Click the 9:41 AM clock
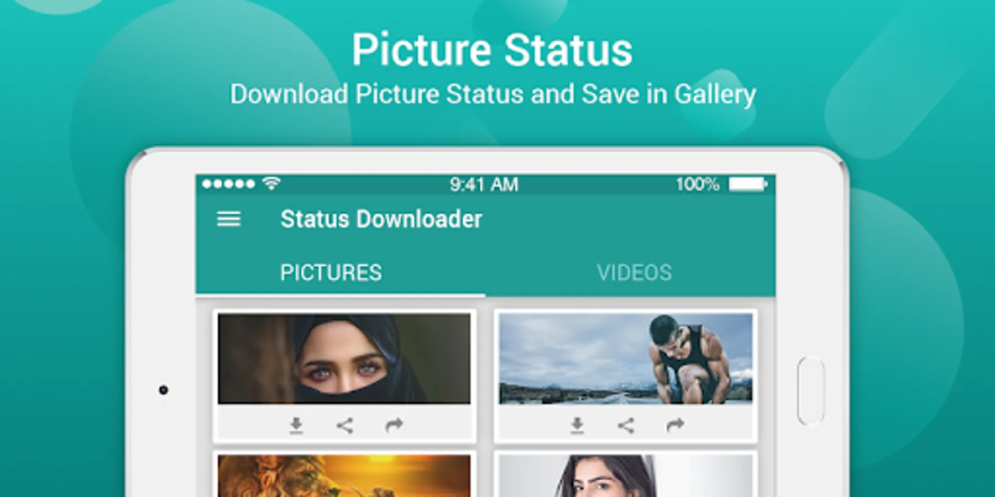Image resolution: width=995 pixels, height=497 pixels. pos(484,184)
